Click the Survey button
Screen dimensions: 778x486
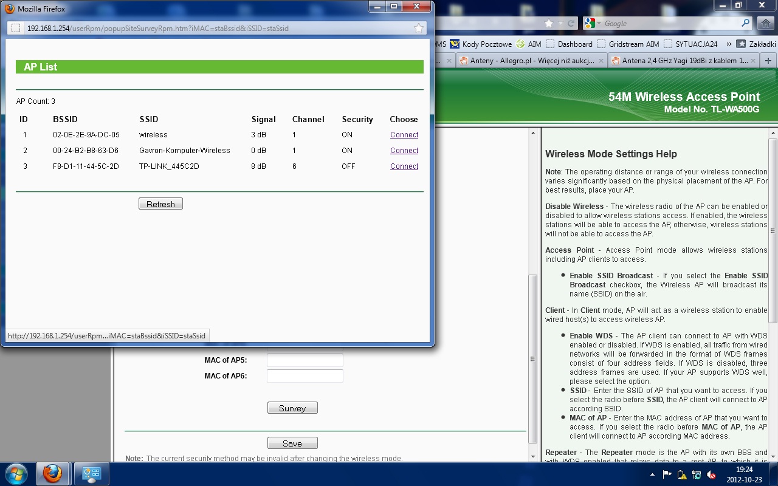[x=292, y=408]
